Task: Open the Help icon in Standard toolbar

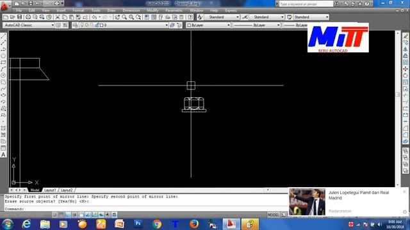Action: coord(190,17)
